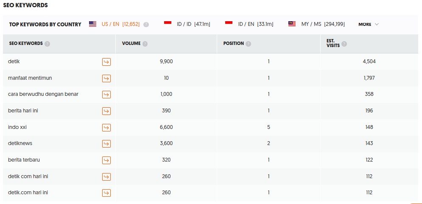The image size is (422, 204).
Task: Click the arrow icon next to indo xxi
Action: [106, 128]
